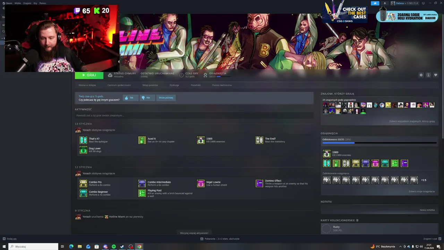The image size is (444, 250).
Task: Click the Wyszukaj taskbar search field
Action: [x=33, y=247]
